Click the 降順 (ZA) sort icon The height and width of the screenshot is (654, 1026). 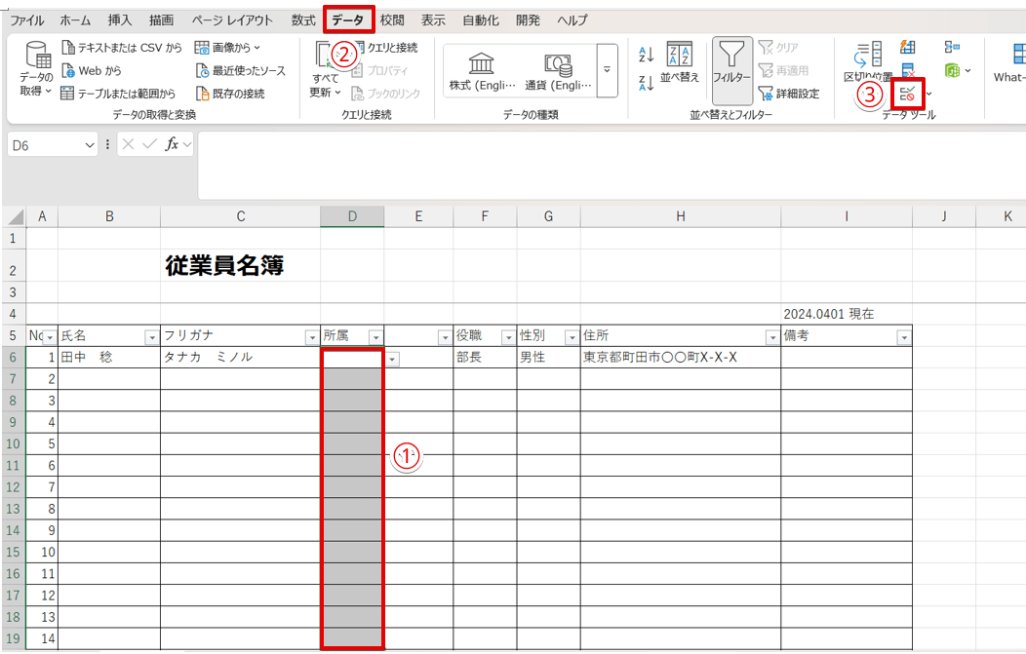pyautogui.click(x=646, y=84)
